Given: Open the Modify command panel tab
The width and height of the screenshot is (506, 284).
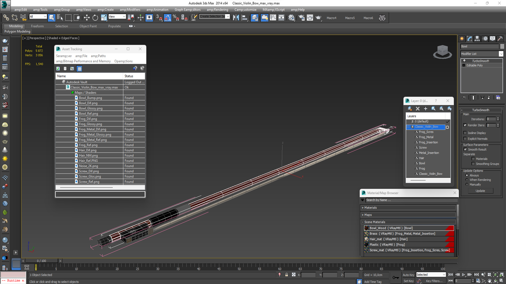Looking at the screenshot, I should coord(470,39).
